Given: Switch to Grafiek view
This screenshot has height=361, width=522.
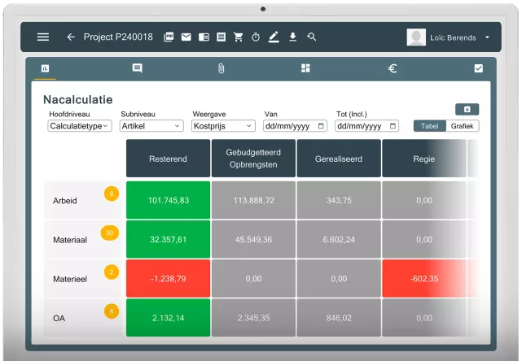Looking at the screenshot, I should point(463,126).
